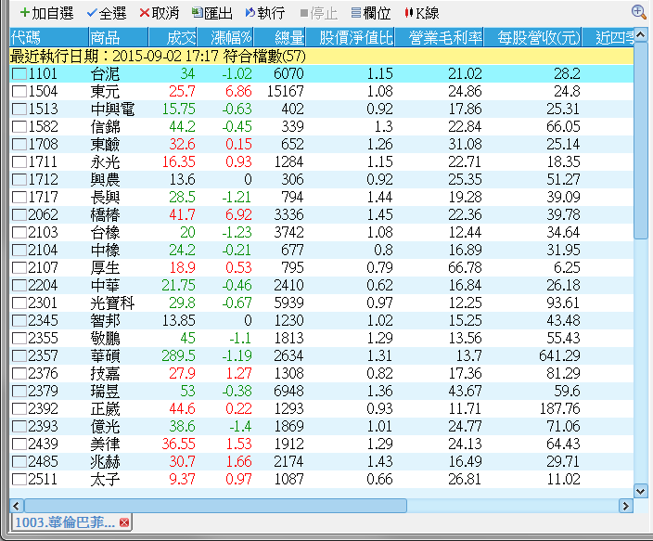
Task: Check the box for 1582 信錦
Action: [x=19, y=127]
